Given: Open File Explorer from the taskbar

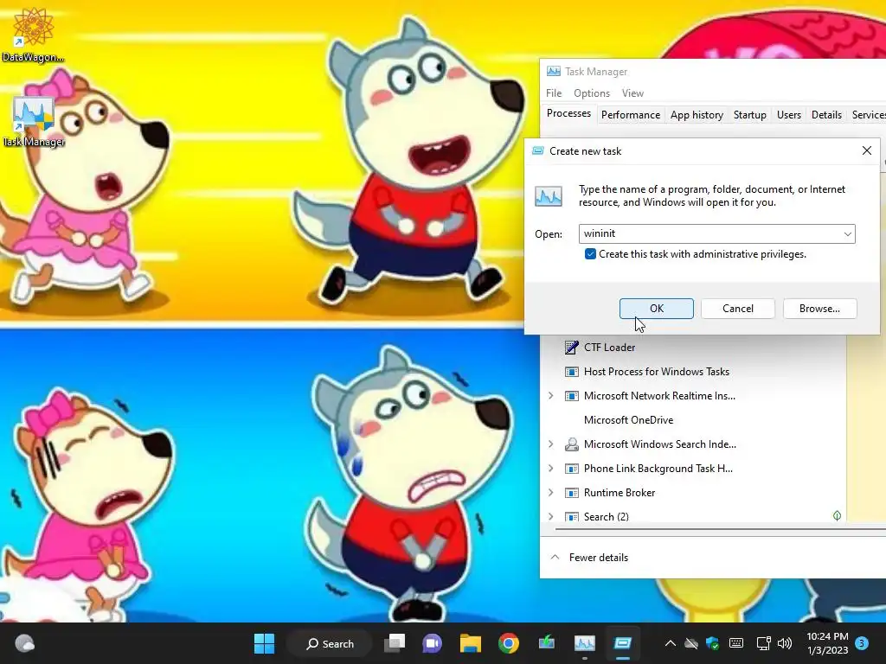Looking at the screenshot, I should (x=470, y=643).
